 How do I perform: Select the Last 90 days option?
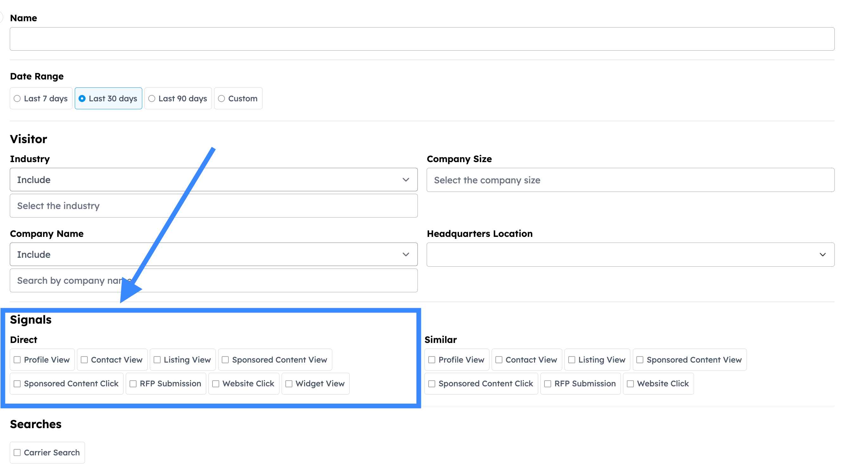tap(152, 98)
